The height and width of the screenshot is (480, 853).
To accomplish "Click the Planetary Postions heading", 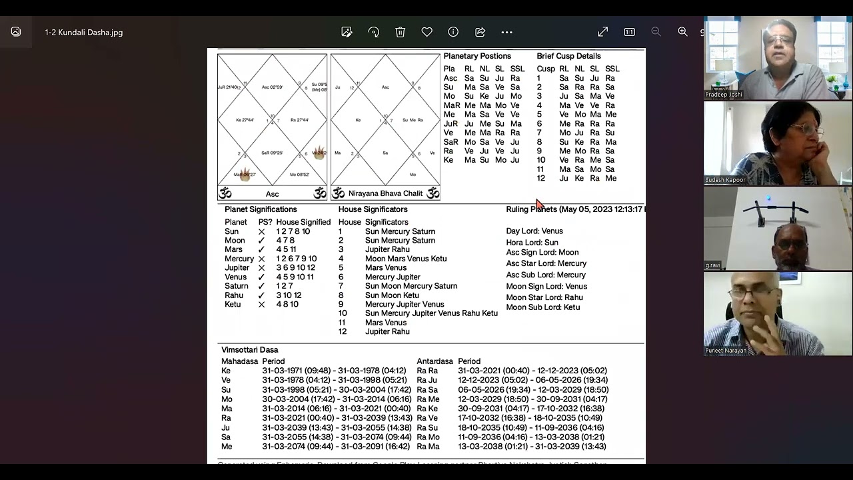I will click(x=477, y=56).
